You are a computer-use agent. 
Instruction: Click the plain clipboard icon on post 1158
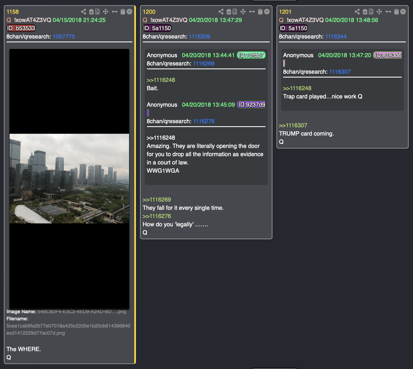point(123,12)
